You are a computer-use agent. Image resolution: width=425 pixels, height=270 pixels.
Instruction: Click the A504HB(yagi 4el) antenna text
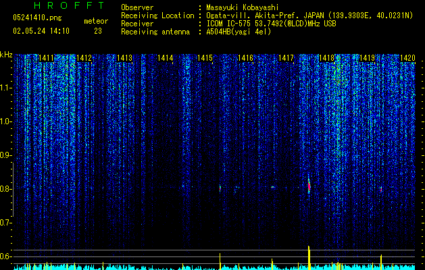[x=239, y=32]
